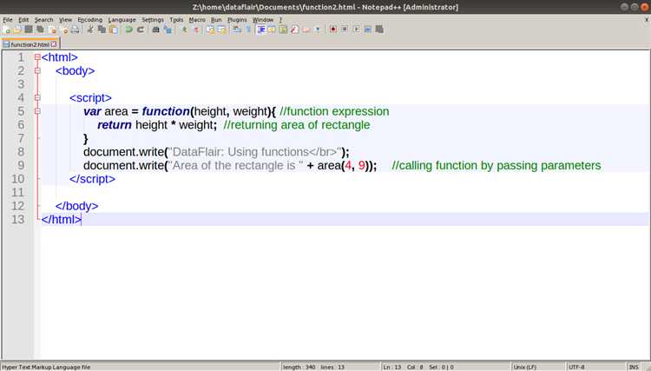Image resolution: width=651 pixels, height=371 pixels.
Task: Select the function2.html document tab
Action: (30, 44)
